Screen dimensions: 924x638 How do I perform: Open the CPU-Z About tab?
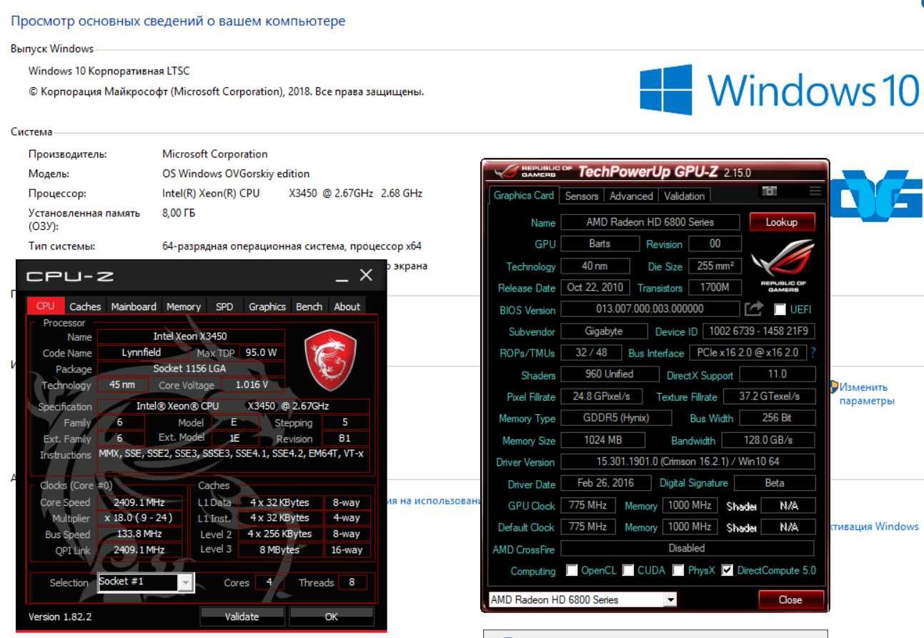tap(347, 306)
